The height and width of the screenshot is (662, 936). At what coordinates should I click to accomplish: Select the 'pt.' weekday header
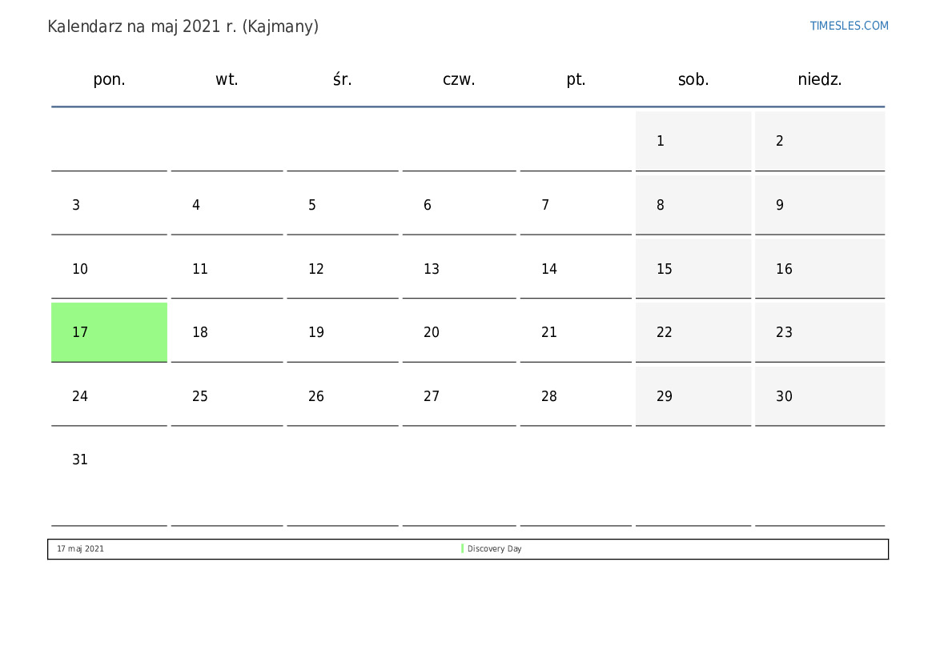(576, 79)
